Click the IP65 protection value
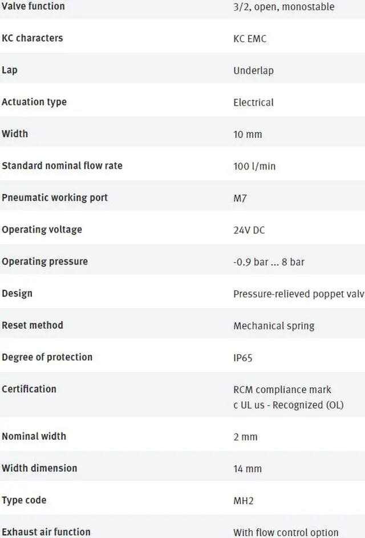Image resolution: width=365 pixels, height=538 pixels. [242, 358]
